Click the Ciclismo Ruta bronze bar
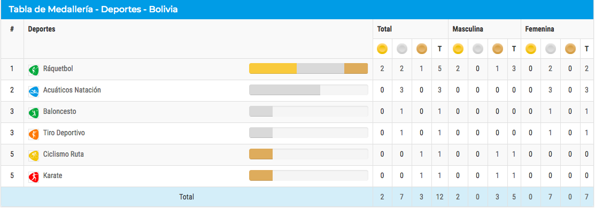Viewport: 595px width, 208px height. (x=261, y=154)
